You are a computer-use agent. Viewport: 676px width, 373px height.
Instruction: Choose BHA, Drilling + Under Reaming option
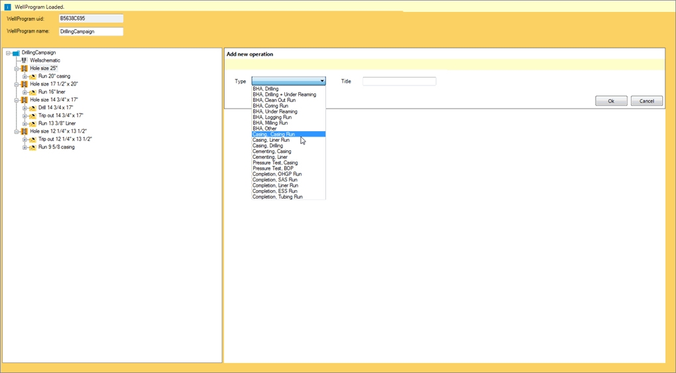(x=288, y=95)
